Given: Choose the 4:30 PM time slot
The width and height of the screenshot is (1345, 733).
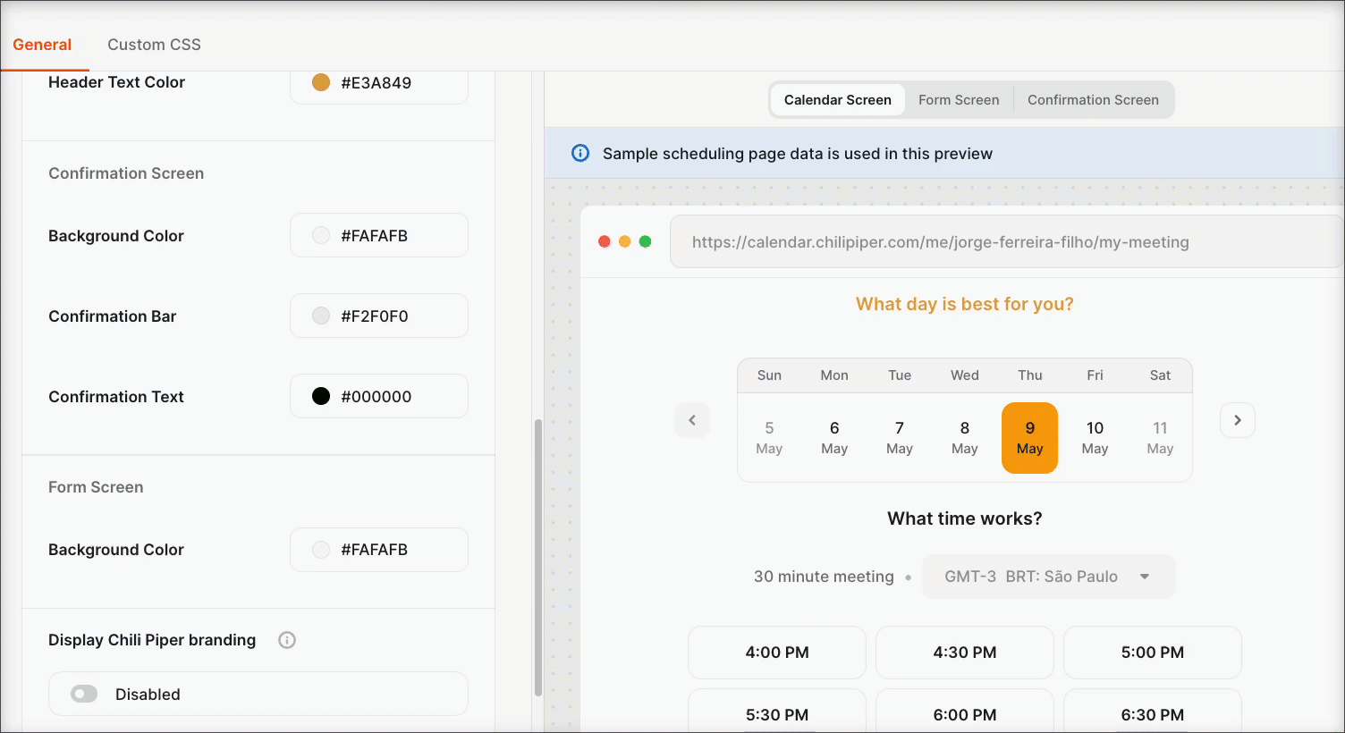Looking at the screenshot, I should tap(965, 653).
